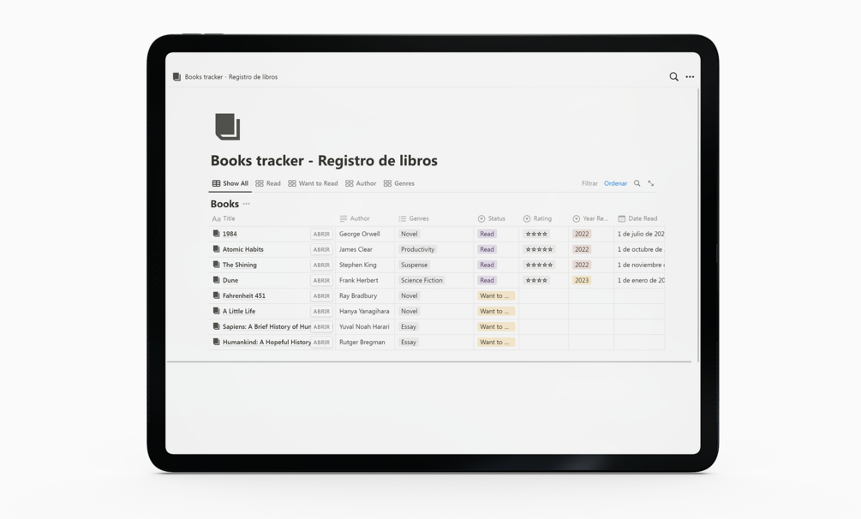
Task: Click the 2022 year tag for 1984
Action: coord(582,234)
